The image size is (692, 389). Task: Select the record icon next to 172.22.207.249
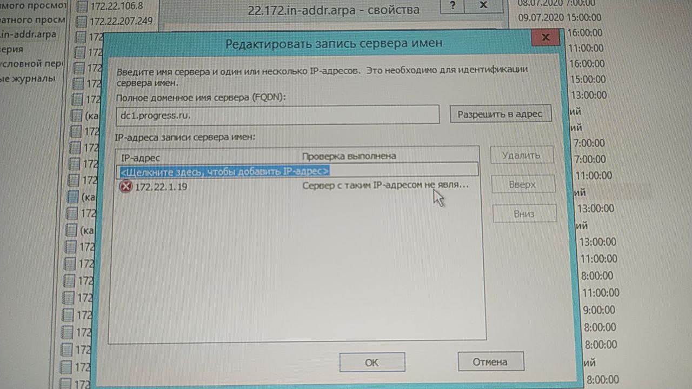coord(82,22)
